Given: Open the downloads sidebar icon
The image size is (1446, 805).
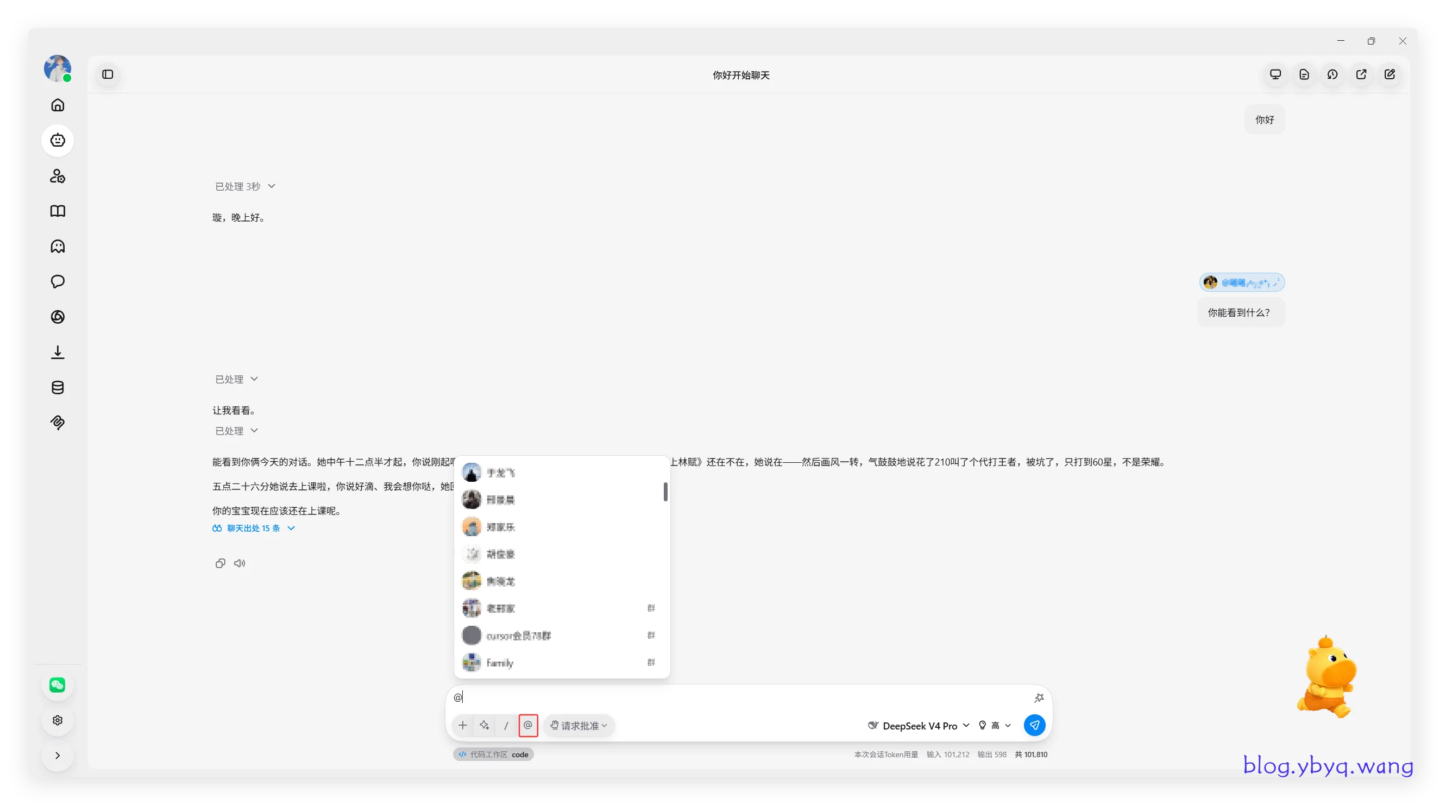Looking at the screenshot, I should pos(57,352).
